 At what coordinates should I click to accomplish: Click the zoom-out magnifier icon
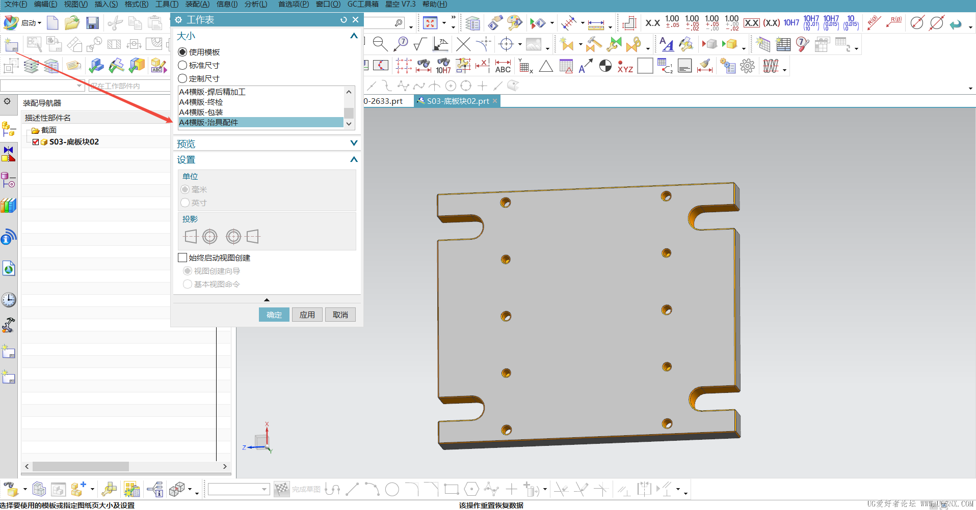click(380, 44)
